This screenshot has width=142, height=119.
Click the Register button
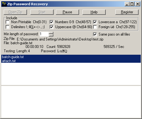tap(127, 12)
